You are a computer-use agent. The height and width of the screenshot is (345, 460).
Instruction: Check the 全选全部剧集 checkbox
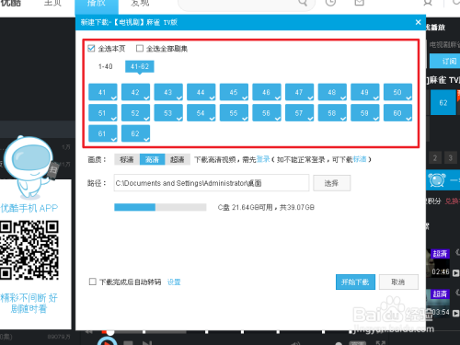[140, 49]
